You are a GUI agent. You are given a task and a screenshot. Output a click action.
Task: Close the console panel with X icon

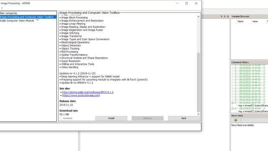(228, 16)
